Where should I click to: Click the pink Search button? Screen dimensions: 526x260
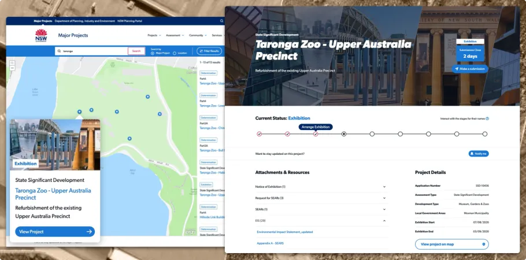pos(136,51)
